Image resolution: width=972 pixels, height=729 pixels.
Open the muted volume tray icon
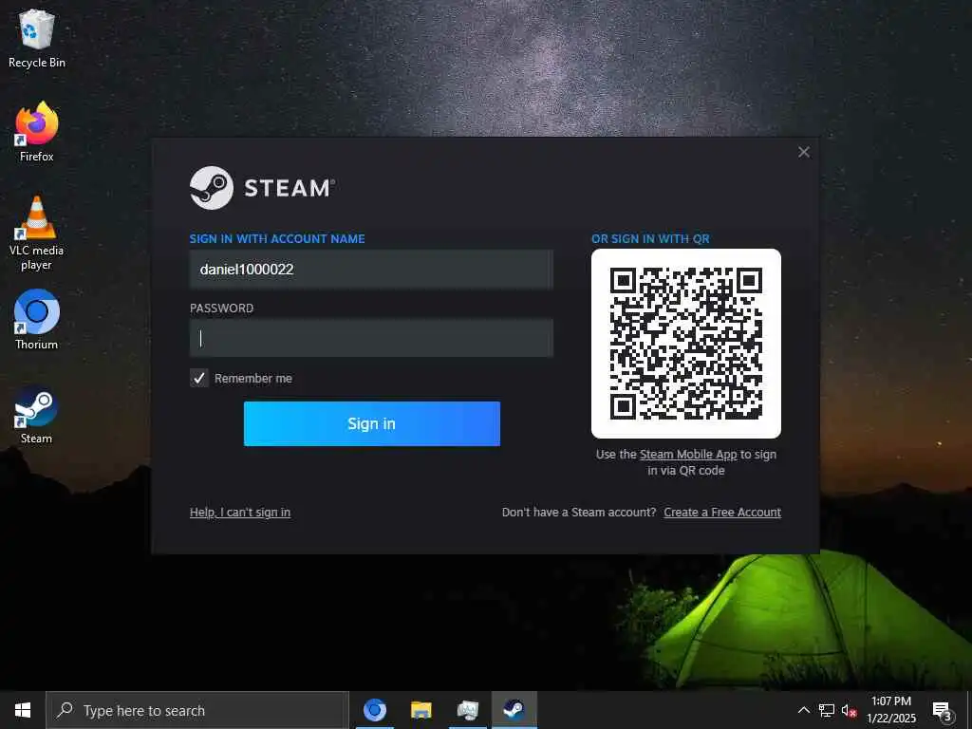tap(850, 710)
